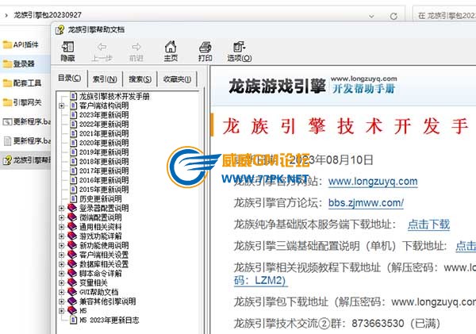
Task: Click the Explorer search box
Action: 444,16
